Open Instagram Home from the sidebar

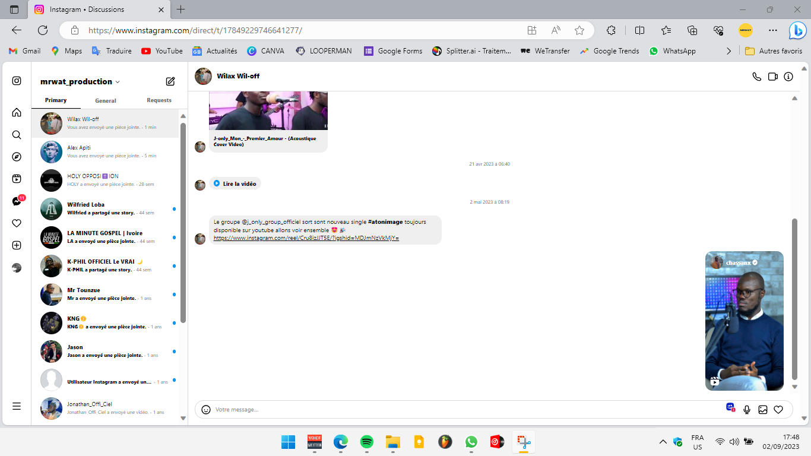pos(17,112)
